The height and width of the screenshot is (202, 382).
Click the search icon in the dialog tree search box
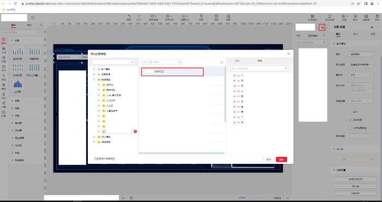coord(132,62)
